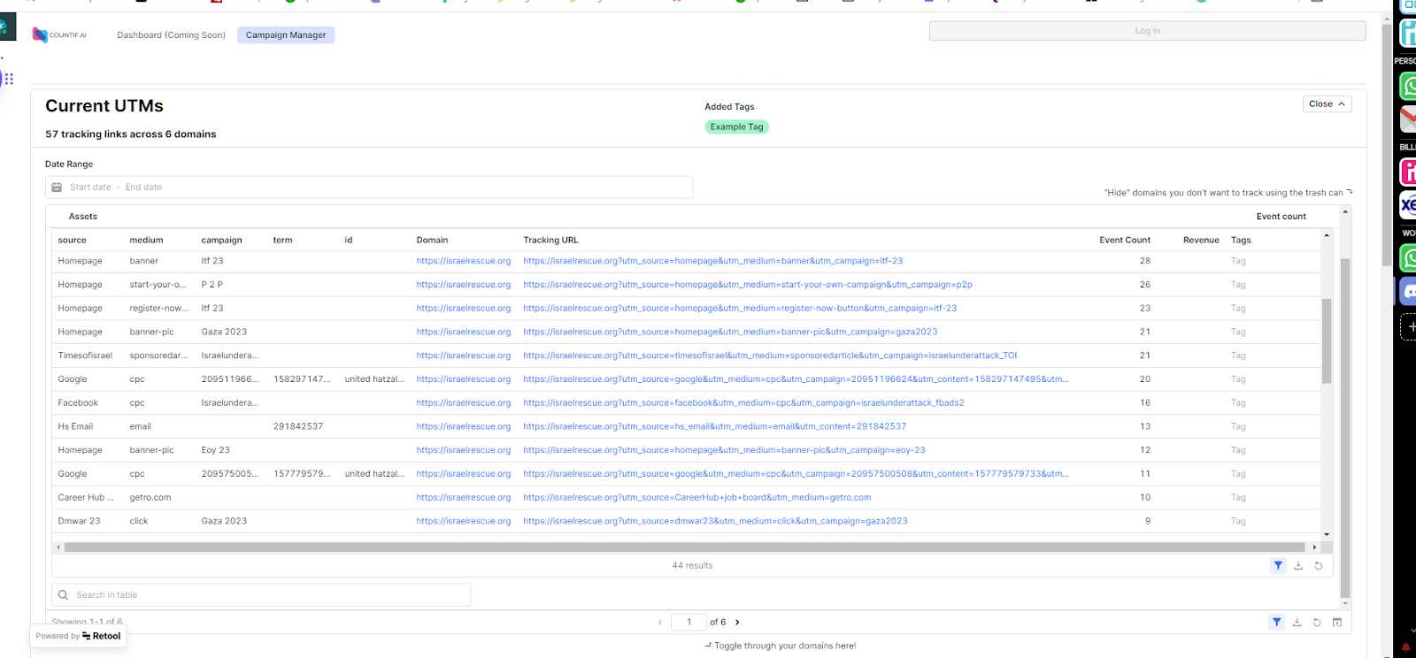The image size is (1416, 658).
Task: Click the download icon beside 44 results
Action: click(1298, 566)
